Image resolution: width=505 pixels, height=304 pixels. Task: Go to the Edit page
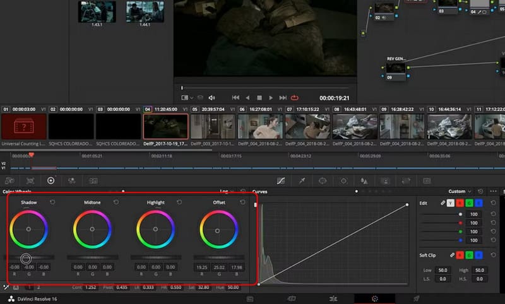pyautogui.click(x=333, y=299)
